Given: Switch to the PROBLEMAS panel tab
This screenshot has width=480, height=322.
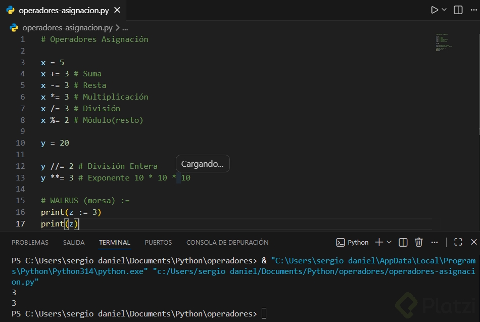Looking at the screenshot, I should [30, 242].
